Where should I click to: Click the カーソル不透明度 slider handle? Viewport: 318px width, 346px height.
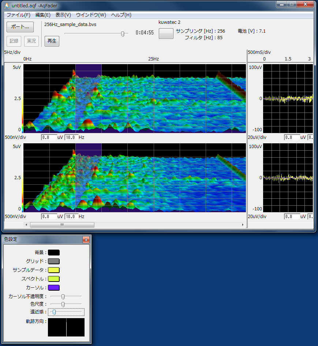point(63,297)
